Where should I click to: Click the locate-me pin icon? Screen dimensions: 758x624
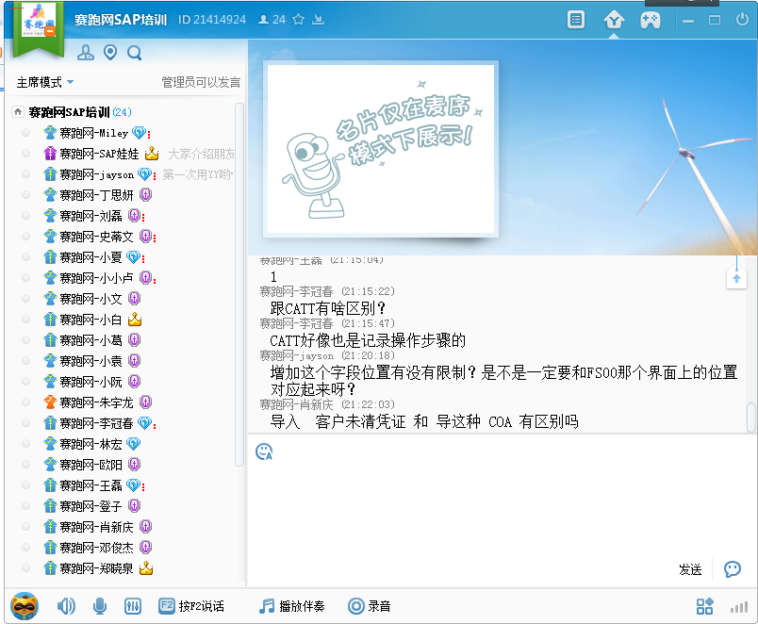coord(110,53)
